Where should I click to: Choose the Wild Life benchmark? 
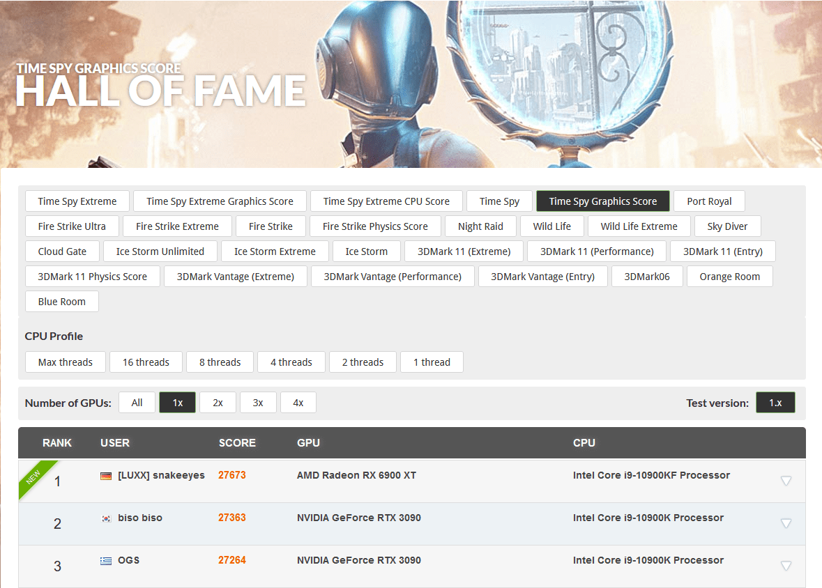552,226
